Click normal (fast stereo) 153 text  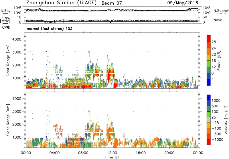tap(50, 28)
